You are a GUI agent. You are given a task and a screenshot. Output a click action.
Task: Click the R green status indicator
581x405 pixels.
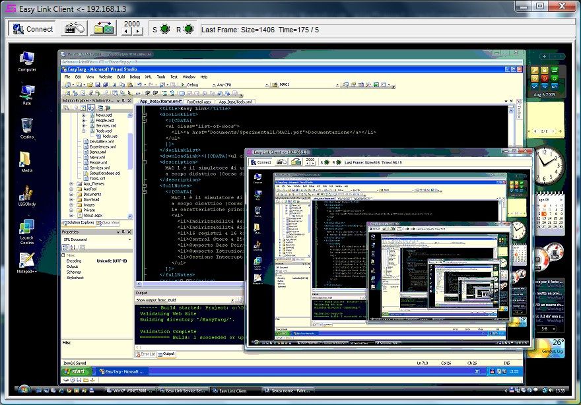tap(189, 29)
